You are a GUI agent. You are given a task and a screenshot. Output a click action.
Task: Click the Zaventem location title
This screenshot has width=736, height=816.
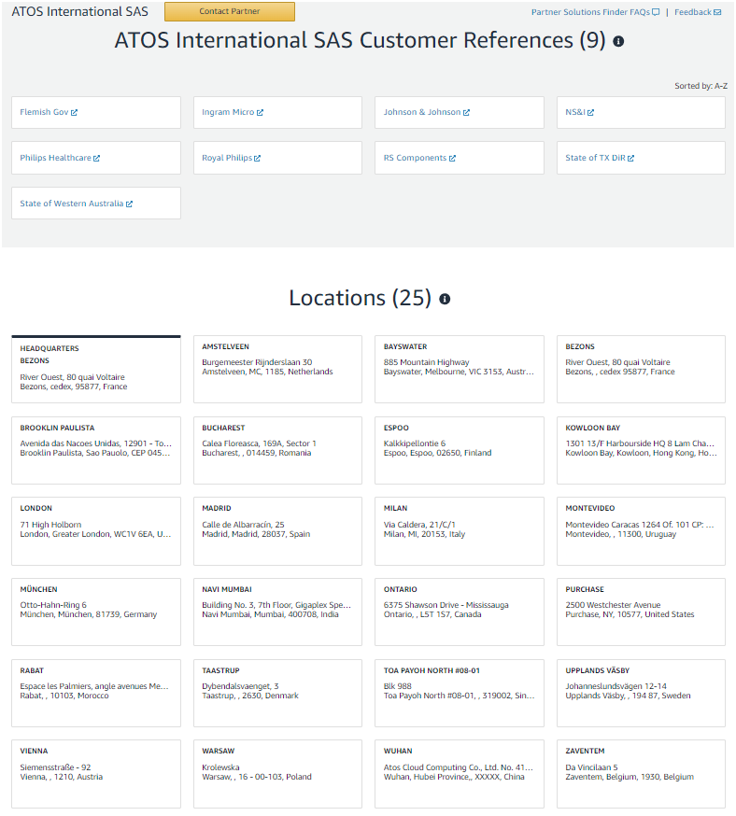(x=585, y=751)
